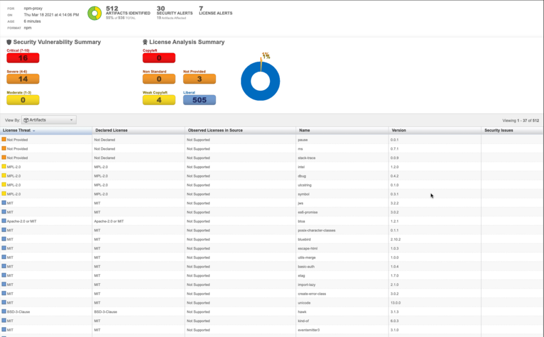Click the Severe (4-6) badge showing 14

[x=22, y=79]
